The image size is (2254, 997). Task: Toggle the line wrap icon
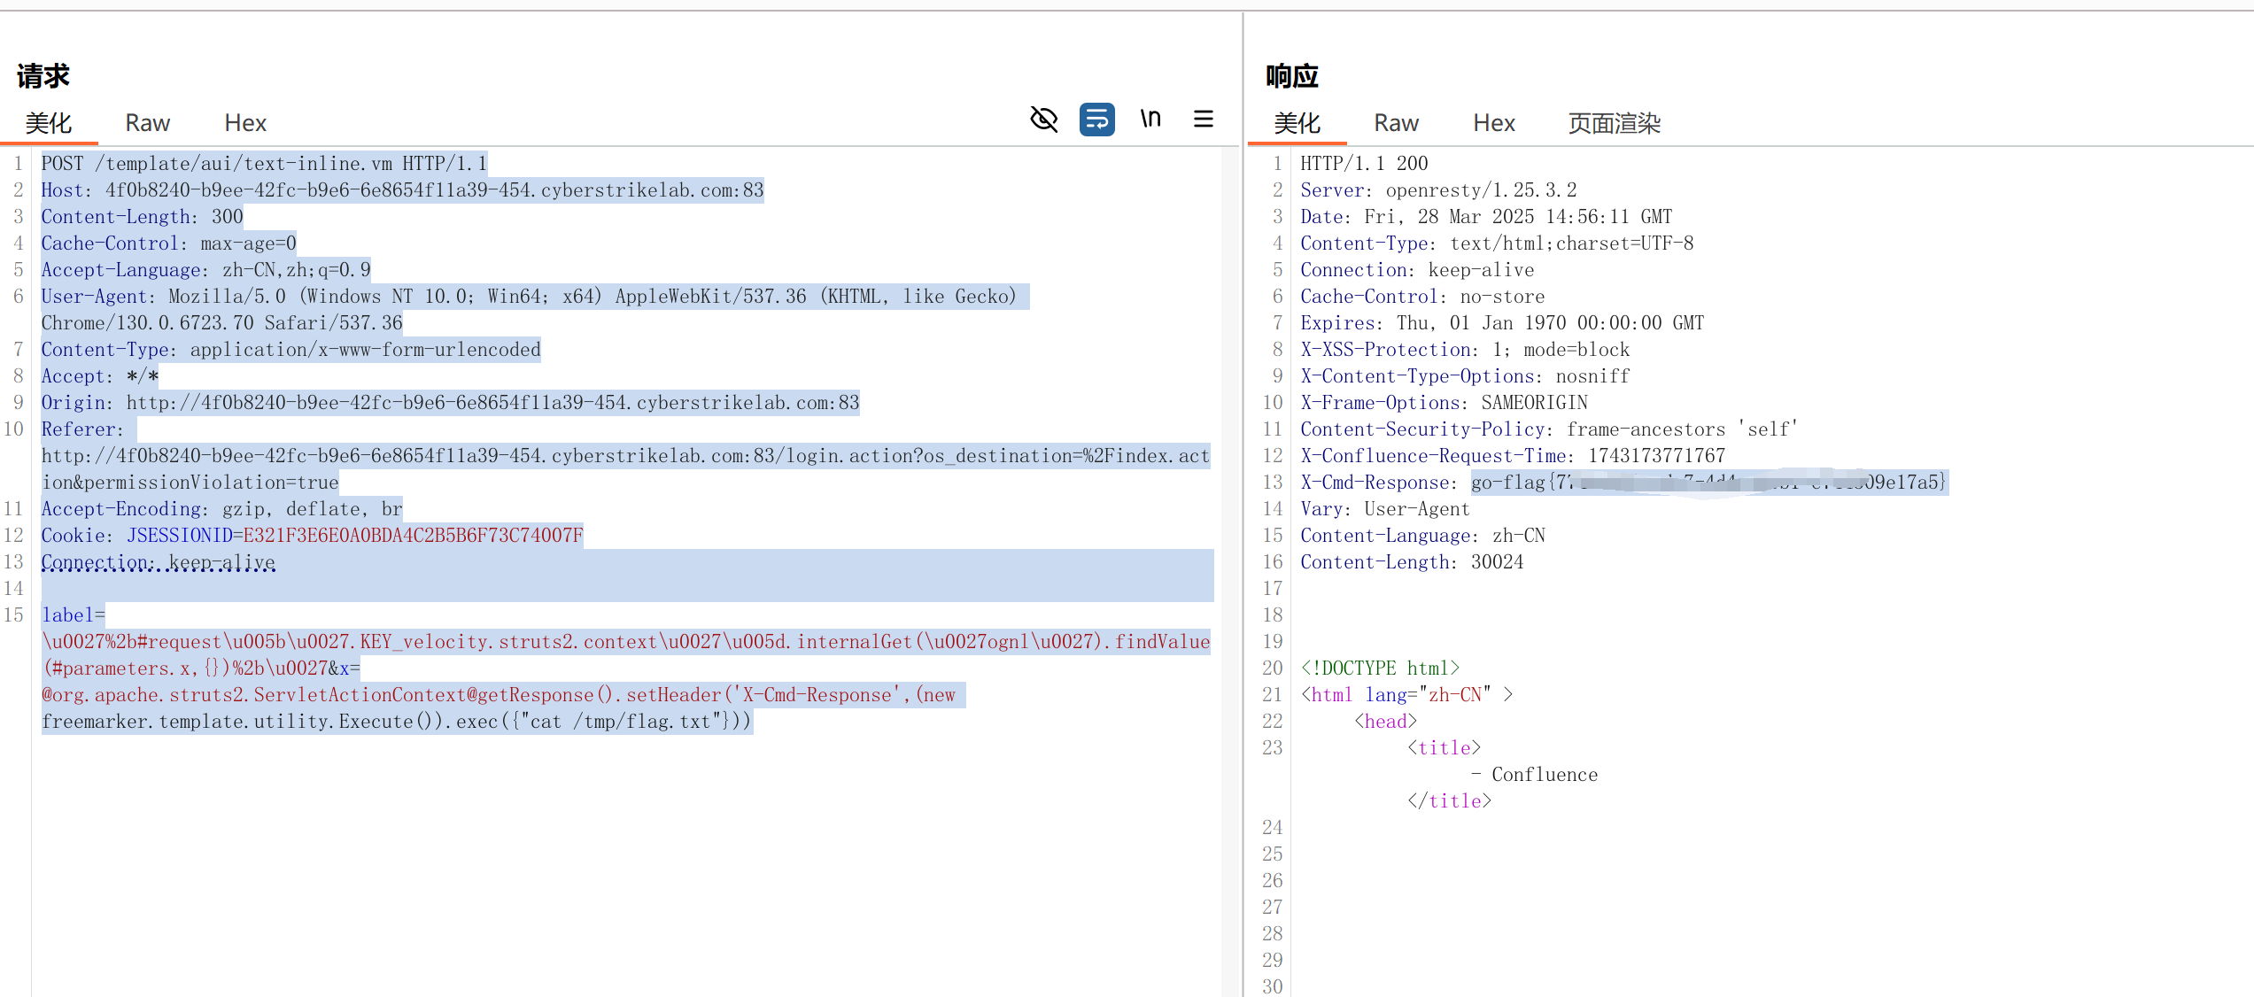pos(1096,119)
